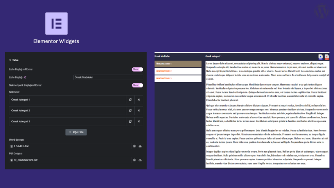Remove the Örnek kategori 1 item
Viewport: 334px width, 188px height.
pyautogui.click(x=139, y=99)
